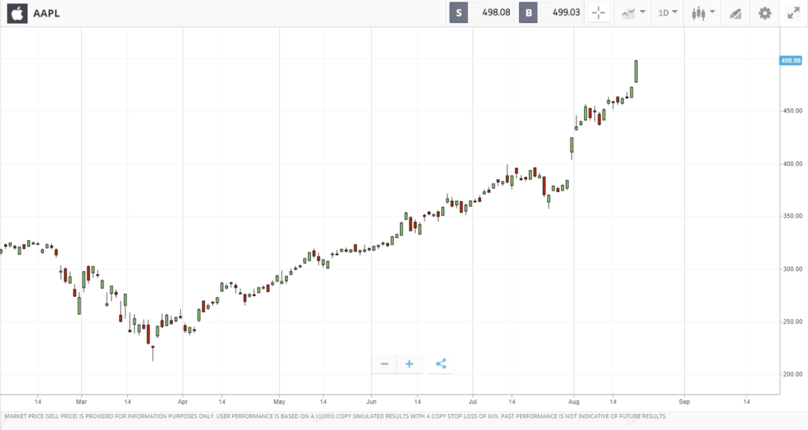The image size is (808, 430).
Task: Open the candlestick chart type dropdown
Action: click(x=703, y=13)
